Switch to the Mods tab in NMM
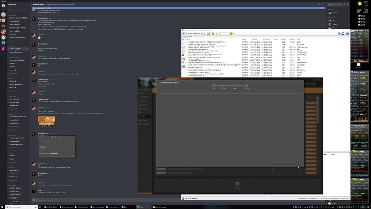The width and height of the screenshot is (371, 209). click(191, 37)
